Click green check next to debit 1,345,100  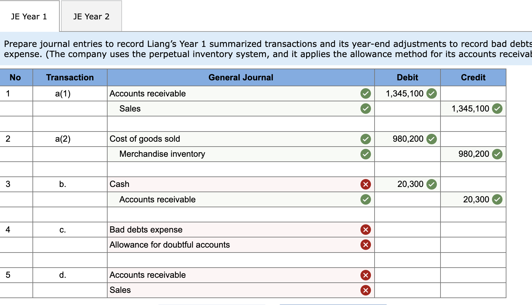(x=431, y=93)
